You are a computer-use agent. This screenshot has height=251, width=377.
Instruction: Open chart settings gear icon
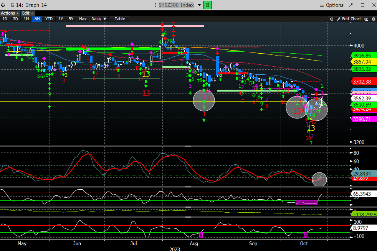[373, 19]
